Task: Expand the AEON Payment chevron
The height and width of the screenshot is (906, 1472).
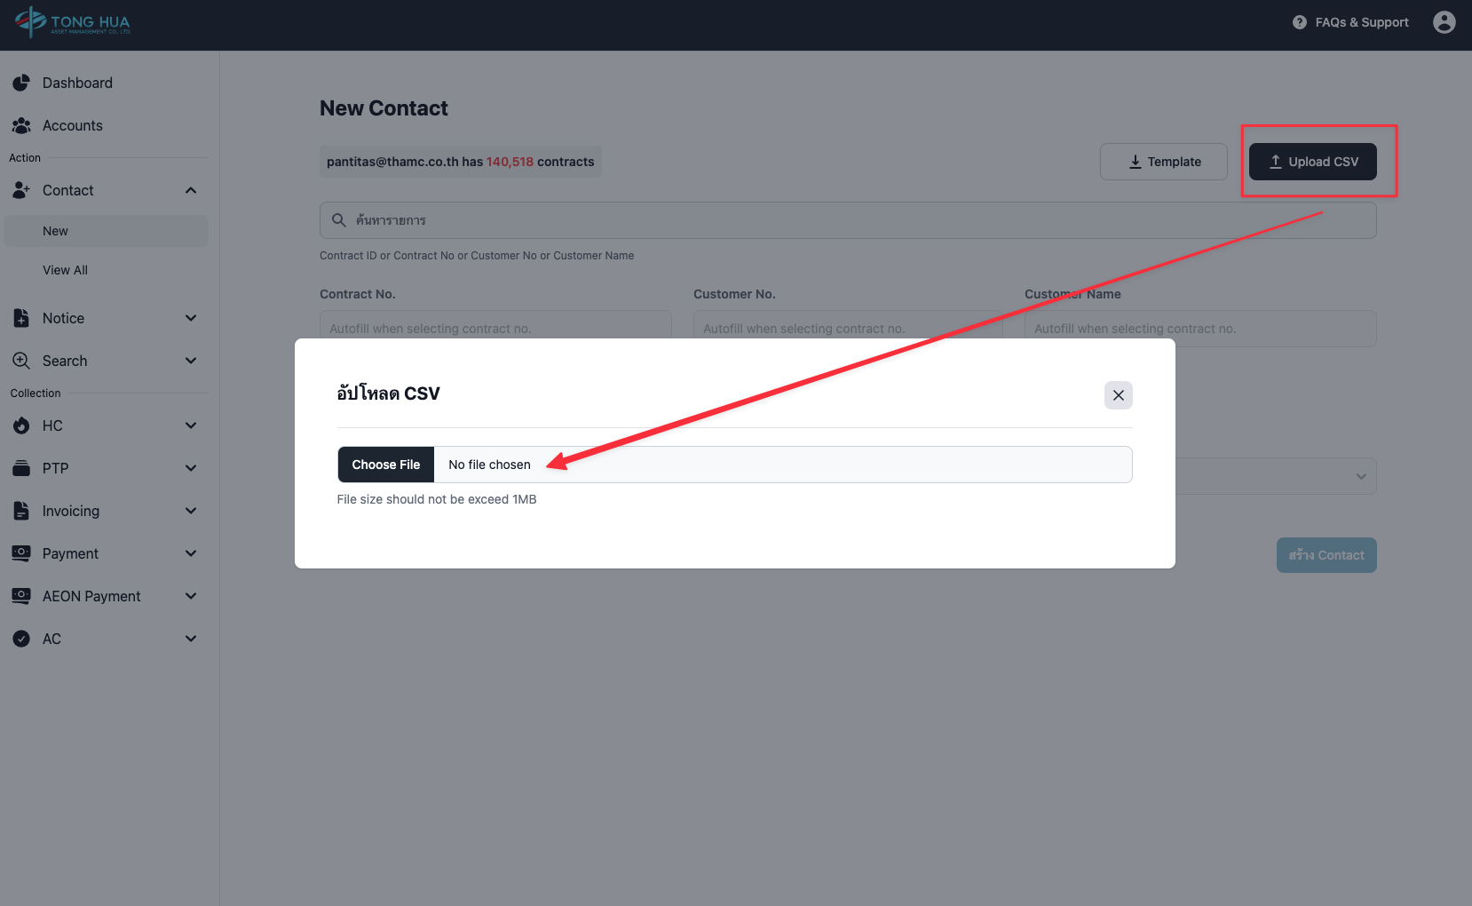Action: click(191, 596)
